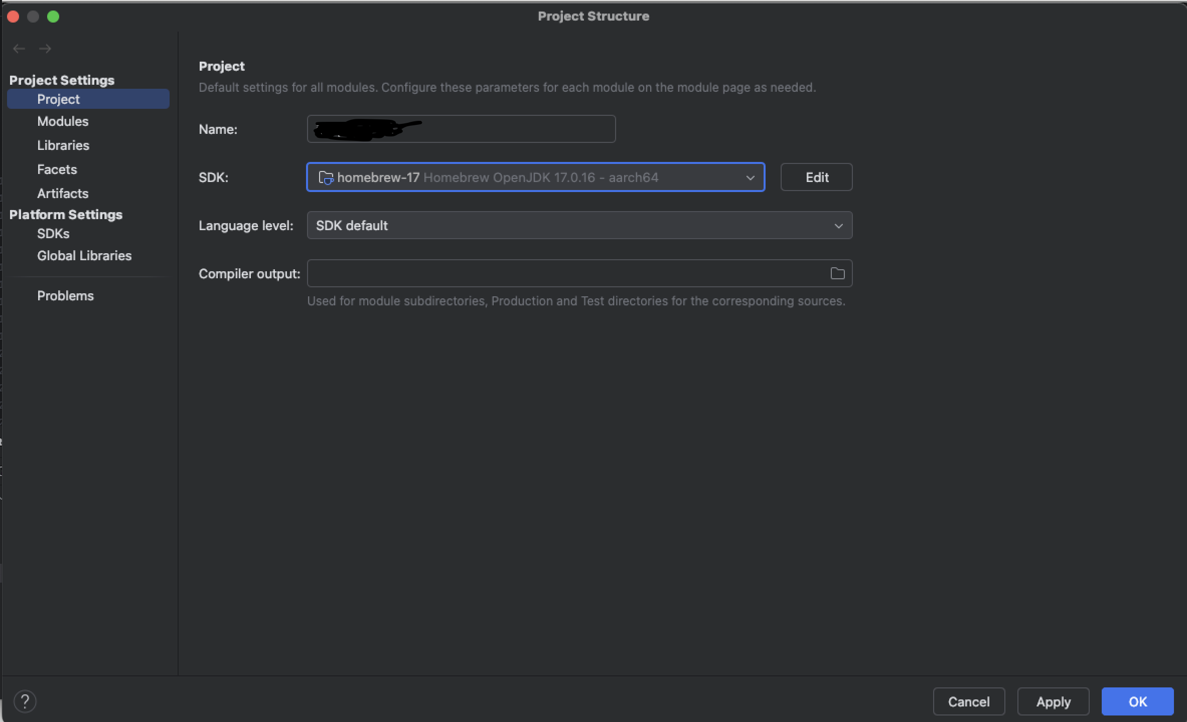Open the help question mark icon
The image size is (1187, 722).
tap(25, 701)
